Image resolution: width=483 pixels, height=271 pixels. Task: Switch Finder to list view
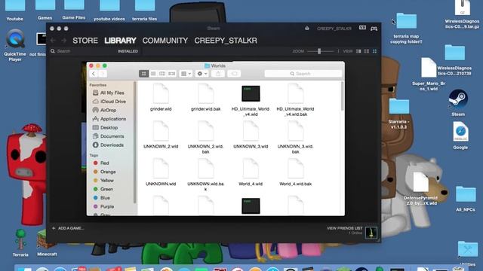coord(153,74)
